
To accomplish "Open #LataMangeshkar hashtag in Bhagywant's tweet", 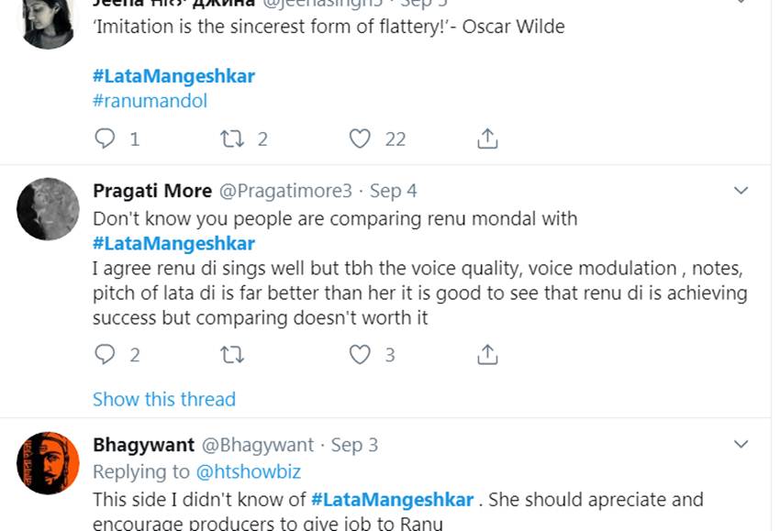I will point(392,500).
